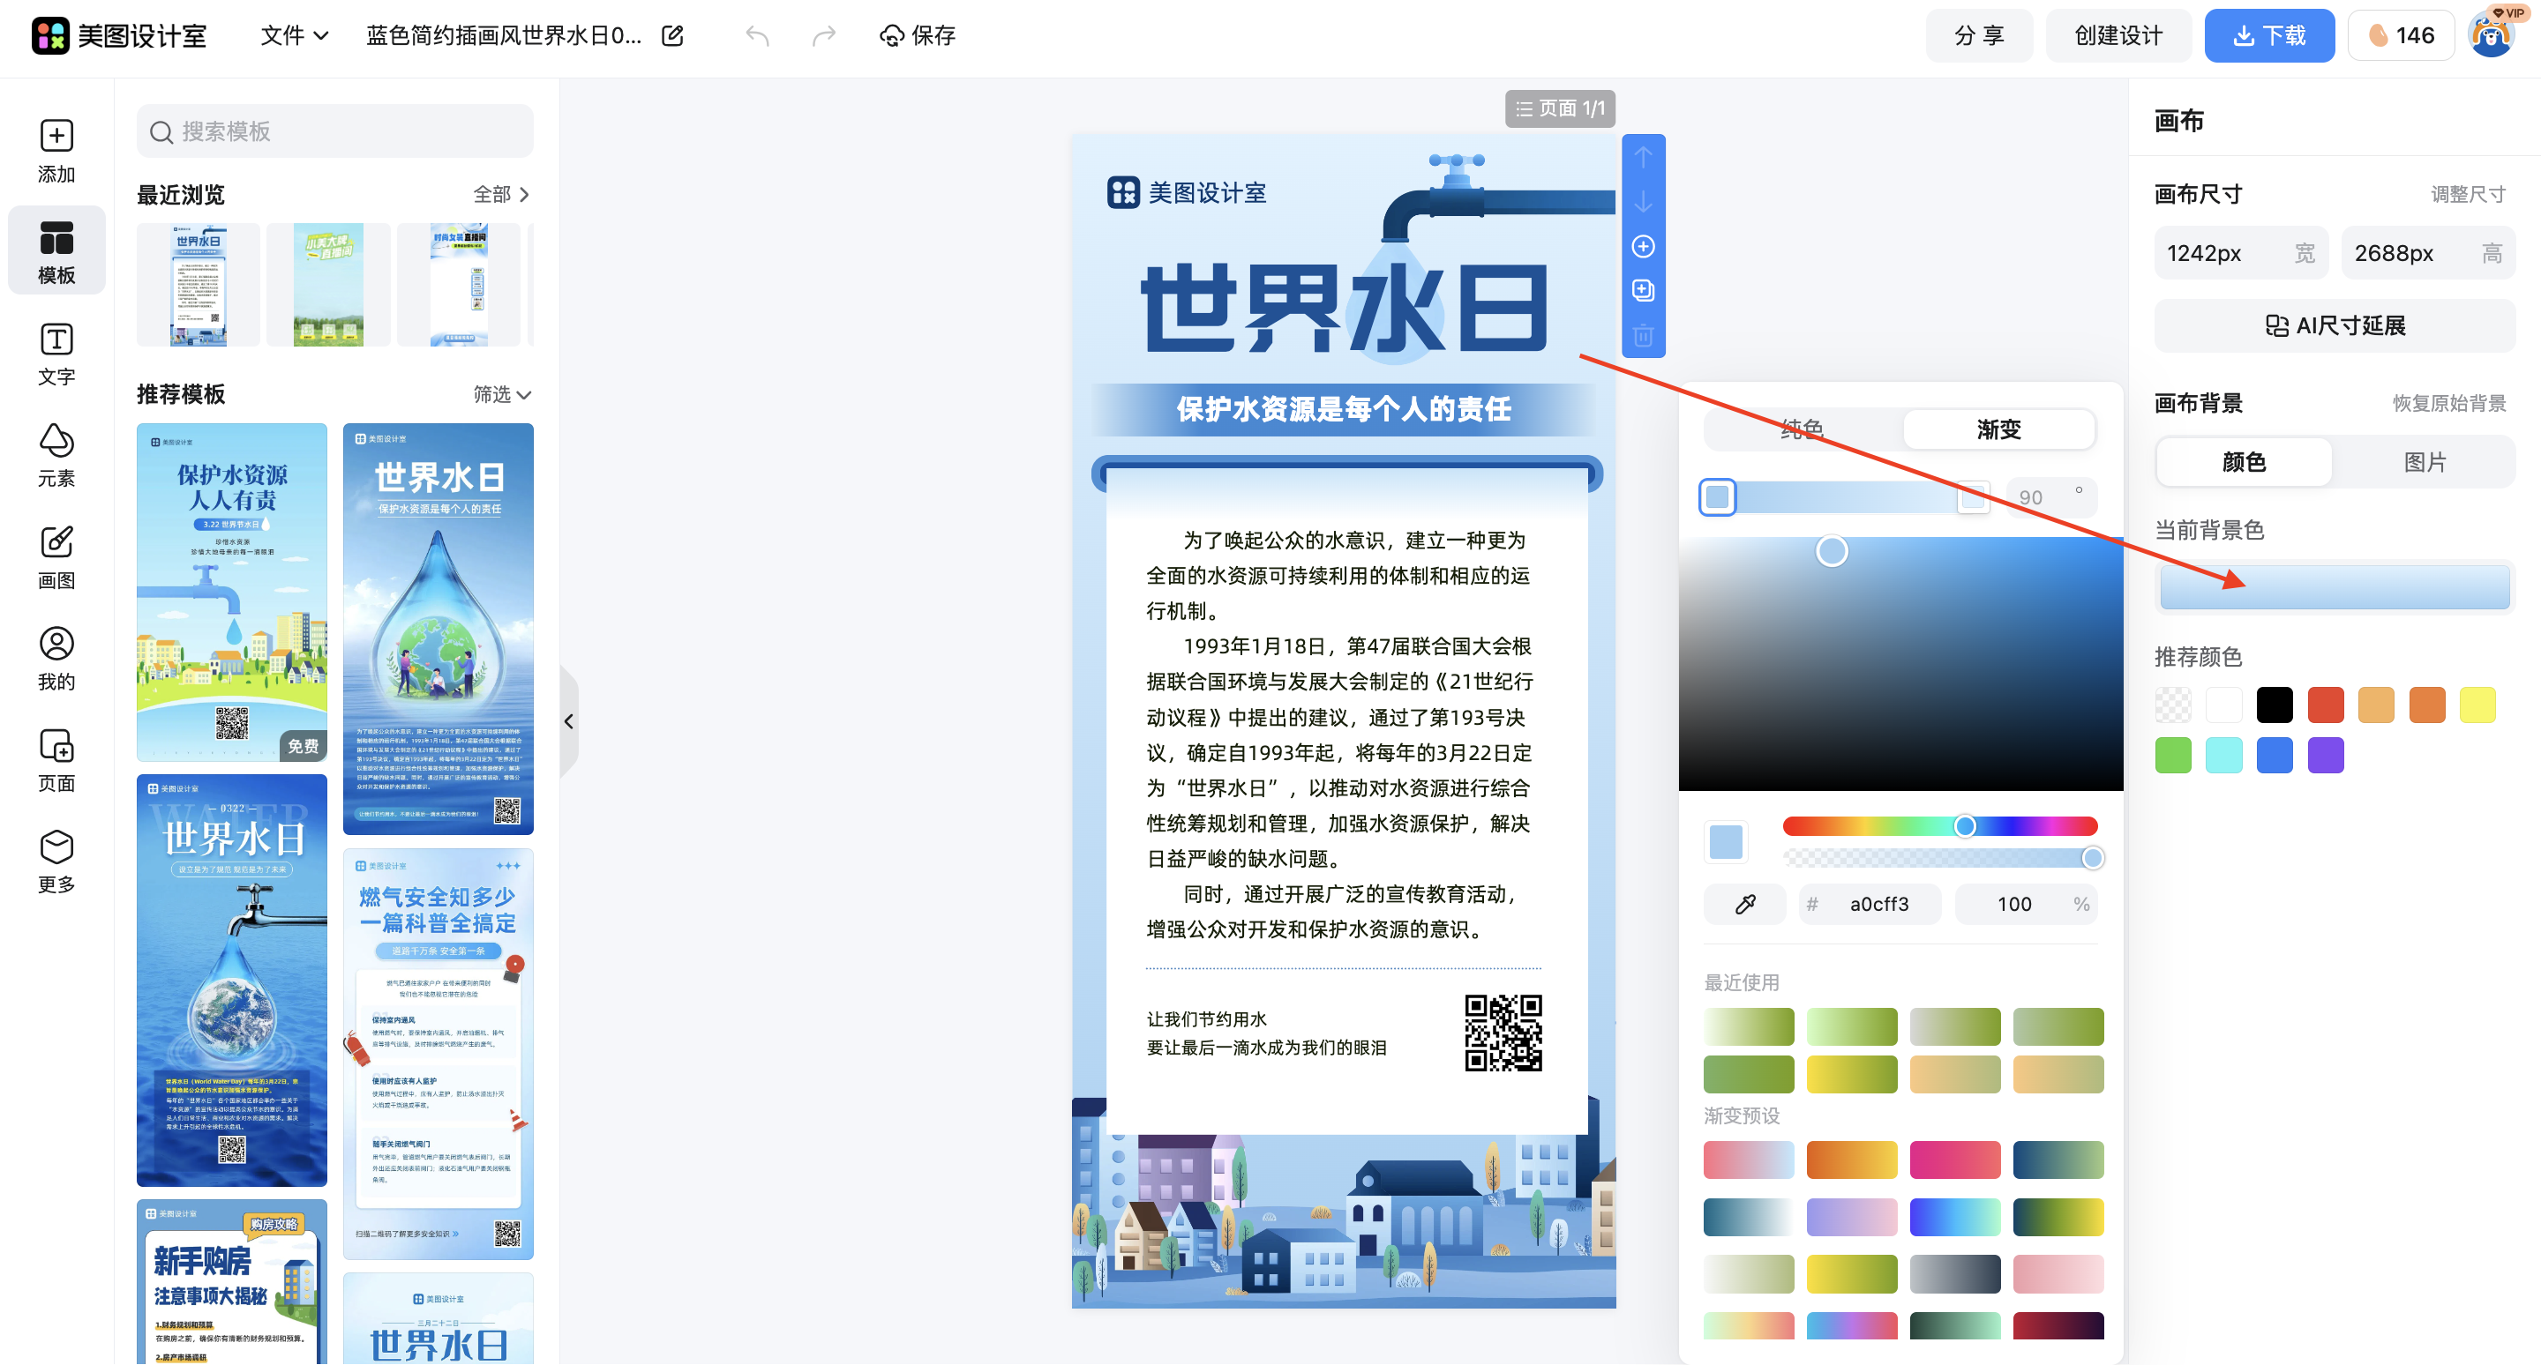This screenshot has height=1365, width=2541.
Task: Click the template search input field
Action: pyautogui.click(x=334, y=131)
